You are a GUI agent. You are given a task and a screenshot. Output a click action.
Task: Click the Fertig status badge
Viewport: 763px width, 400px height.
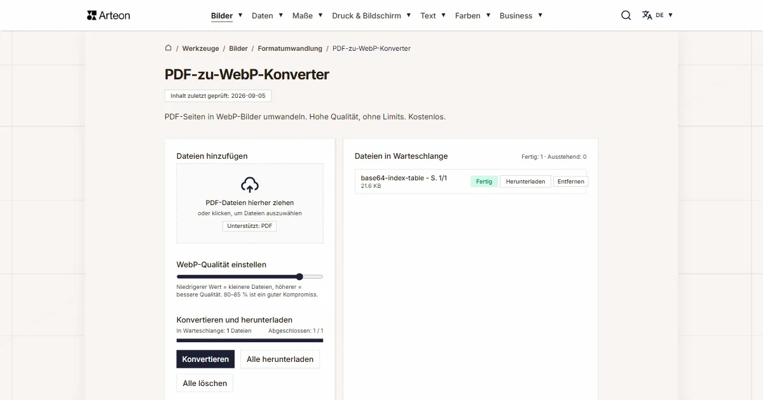(x=484, y=182)
